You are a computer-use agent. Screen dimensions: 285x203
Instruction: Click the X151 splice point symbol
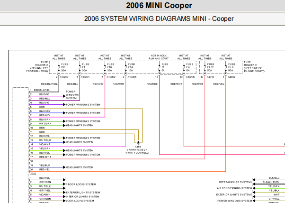pyautogui.click(x=138, y=143)
